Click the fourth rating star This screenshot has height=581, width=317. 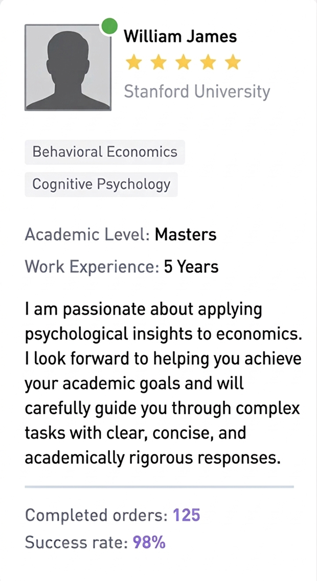[x=208, y=62]
